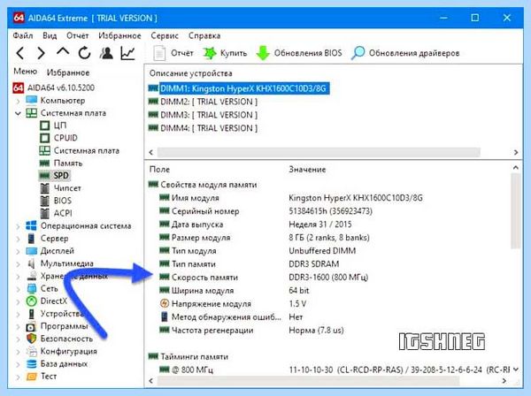Switch to the Избранное sidebar tab
Viewport: 531px width, 396px height.
(x=68, y=72)
